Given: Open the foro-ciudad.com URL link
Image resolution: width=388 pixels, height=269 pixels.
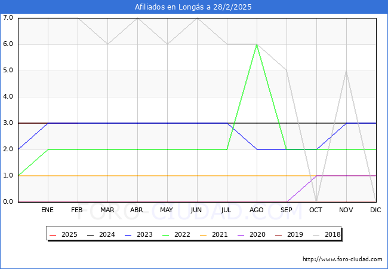Looking at the screenshot, I should [x=343, y=259].
